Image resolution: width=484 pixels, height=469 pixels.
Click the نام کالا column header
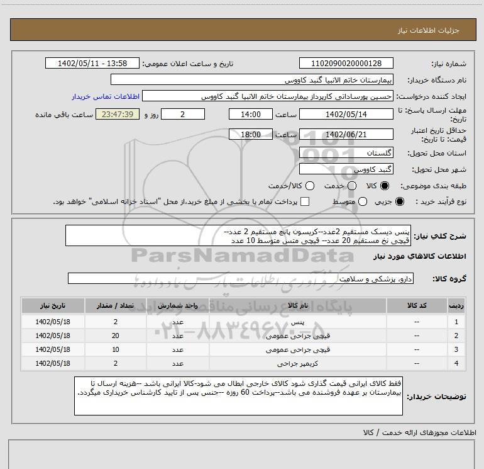coord(298,305)
